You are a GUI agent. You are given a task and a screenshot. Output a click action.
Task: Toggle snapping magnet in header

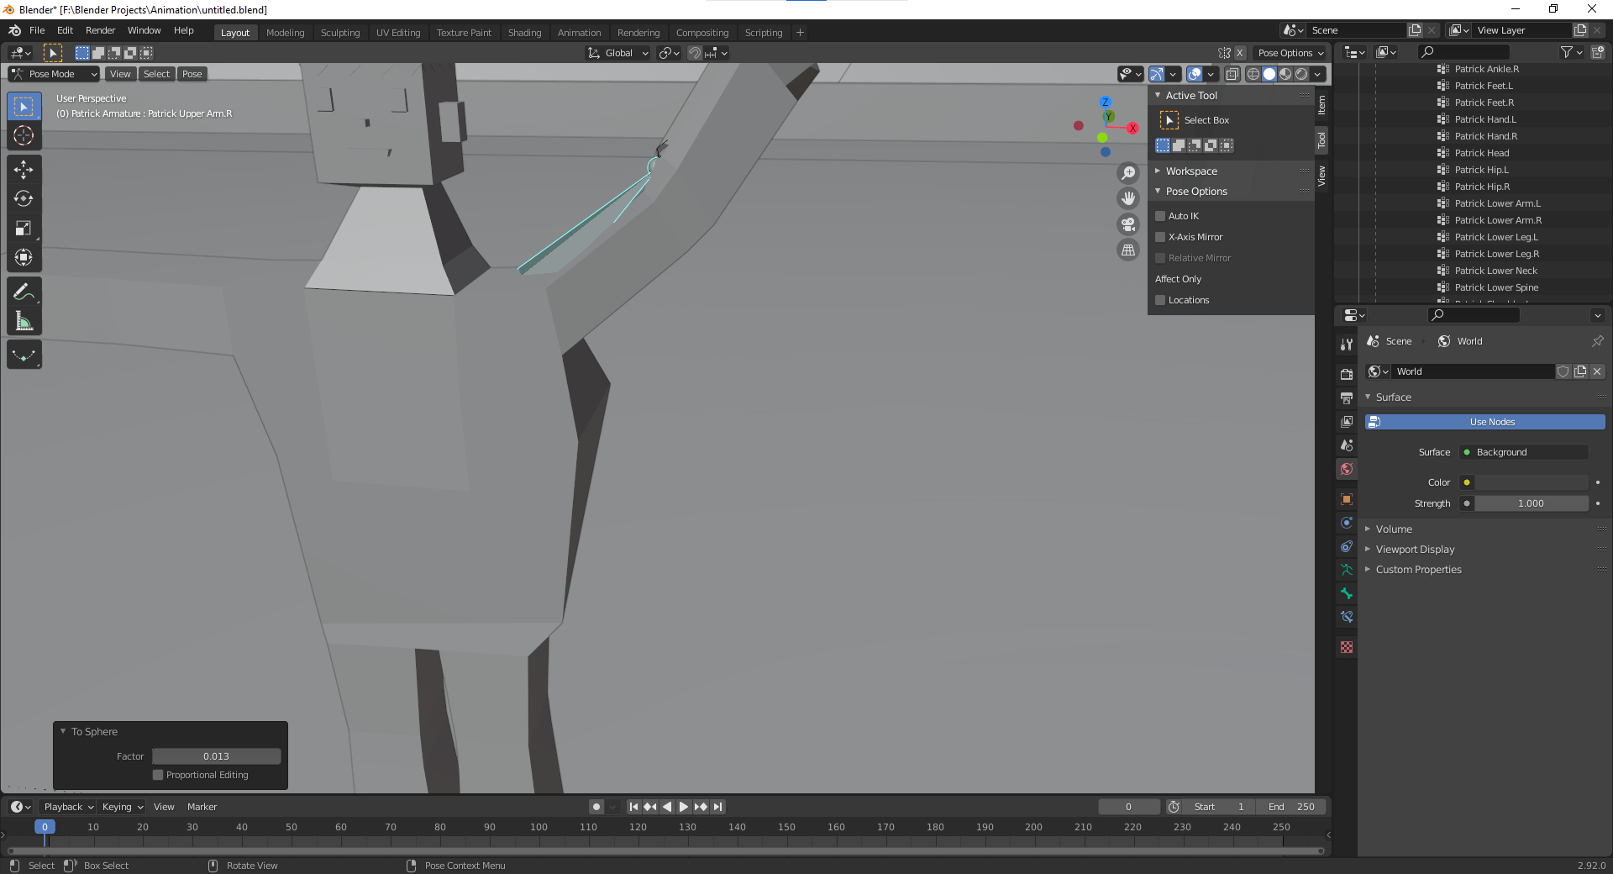pos(695,53)
